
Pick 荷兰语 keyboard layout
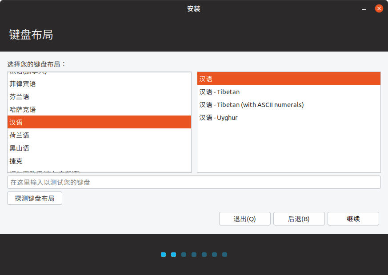(x=99, y=135)
